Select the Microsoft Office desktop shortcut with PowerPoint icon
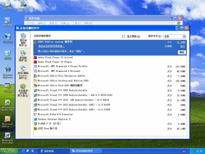The image size is (205, 154). click(8, 121)
